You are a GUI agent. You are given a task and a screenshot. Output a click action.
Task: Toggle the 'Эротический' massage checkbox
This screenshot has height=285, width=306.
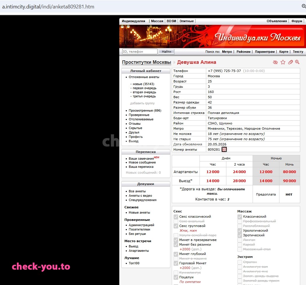pyautogui.click(x=240, y=235)
